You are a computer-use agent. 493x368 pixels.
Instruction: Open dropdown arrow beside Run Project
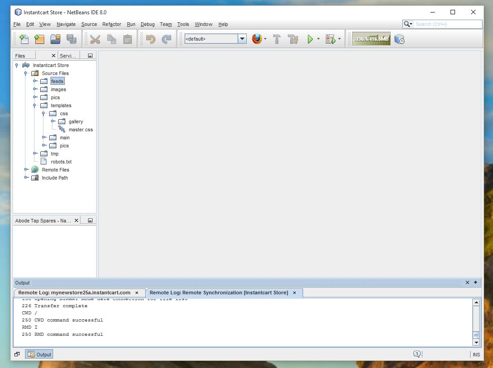(x=319, y=39)
